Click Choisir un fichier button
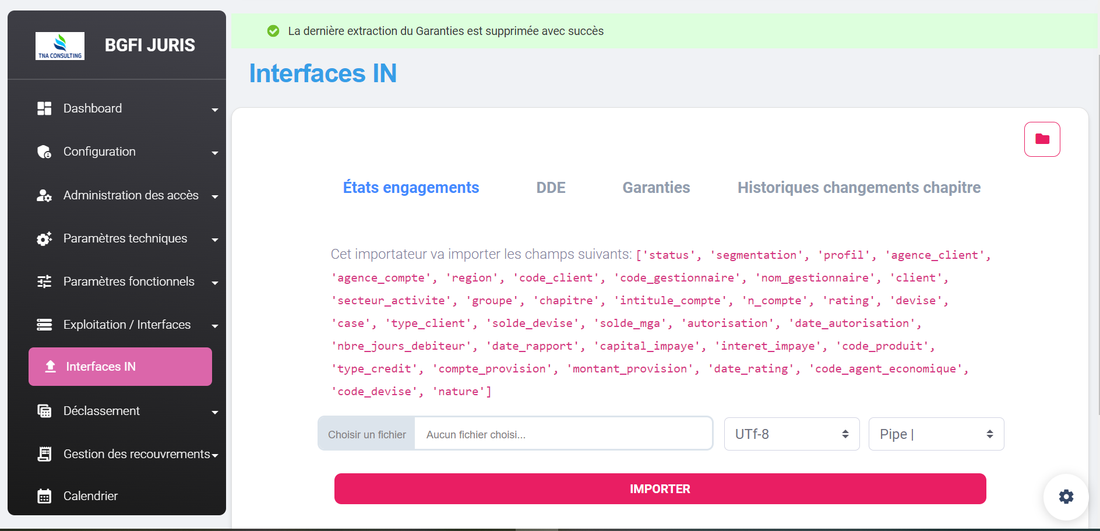1100x531 pixels. [367, 434]
